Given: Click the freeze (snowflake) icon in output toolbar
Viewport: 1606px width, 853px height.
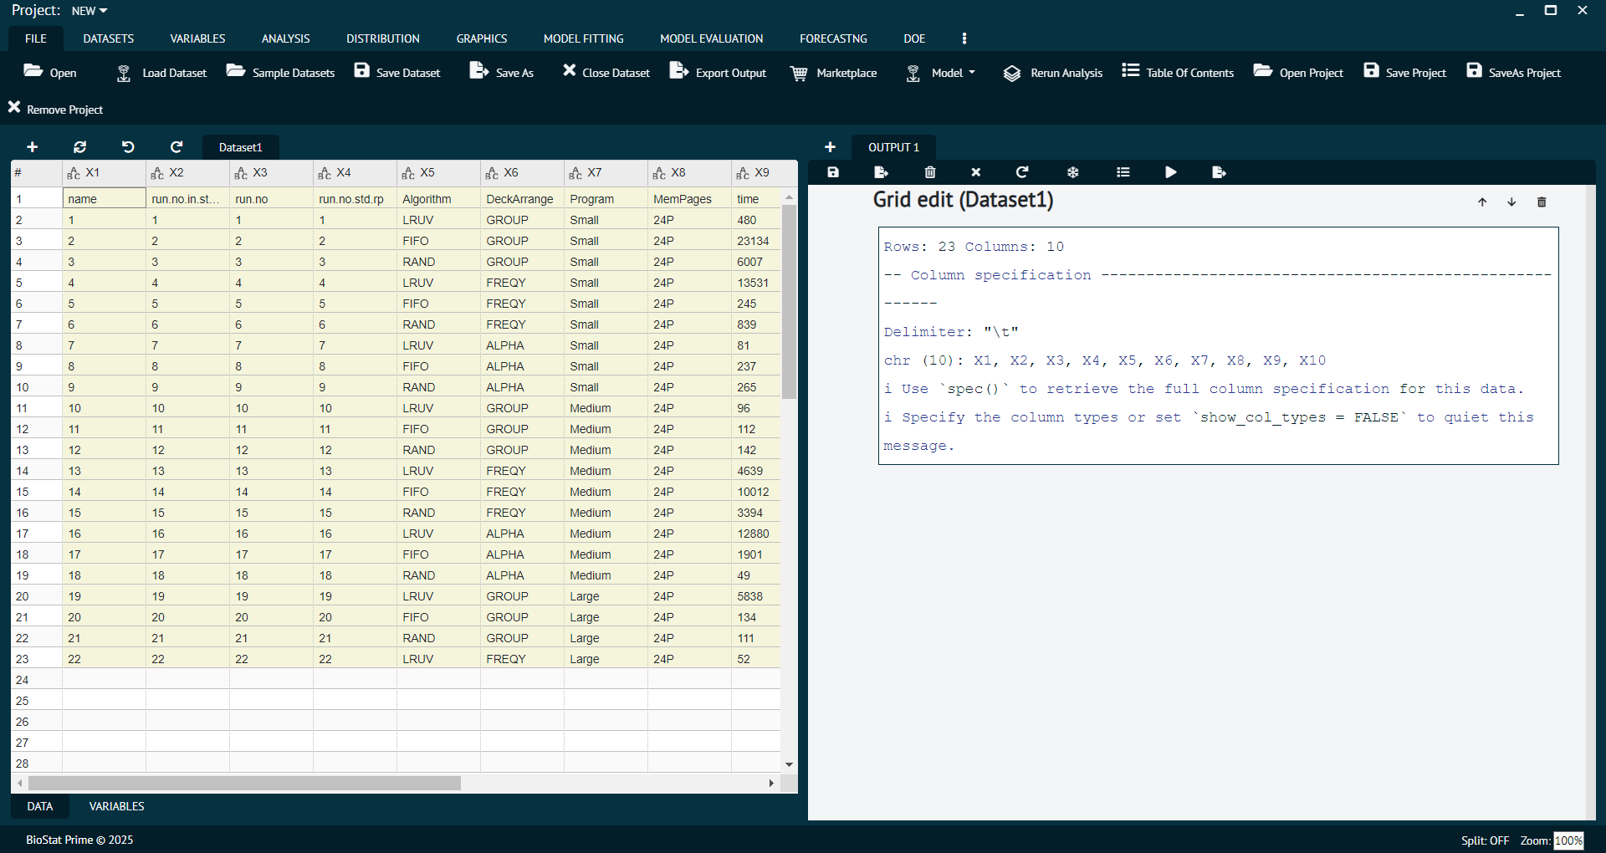Looking at the screenshot, I should [x=1072, y=172].
